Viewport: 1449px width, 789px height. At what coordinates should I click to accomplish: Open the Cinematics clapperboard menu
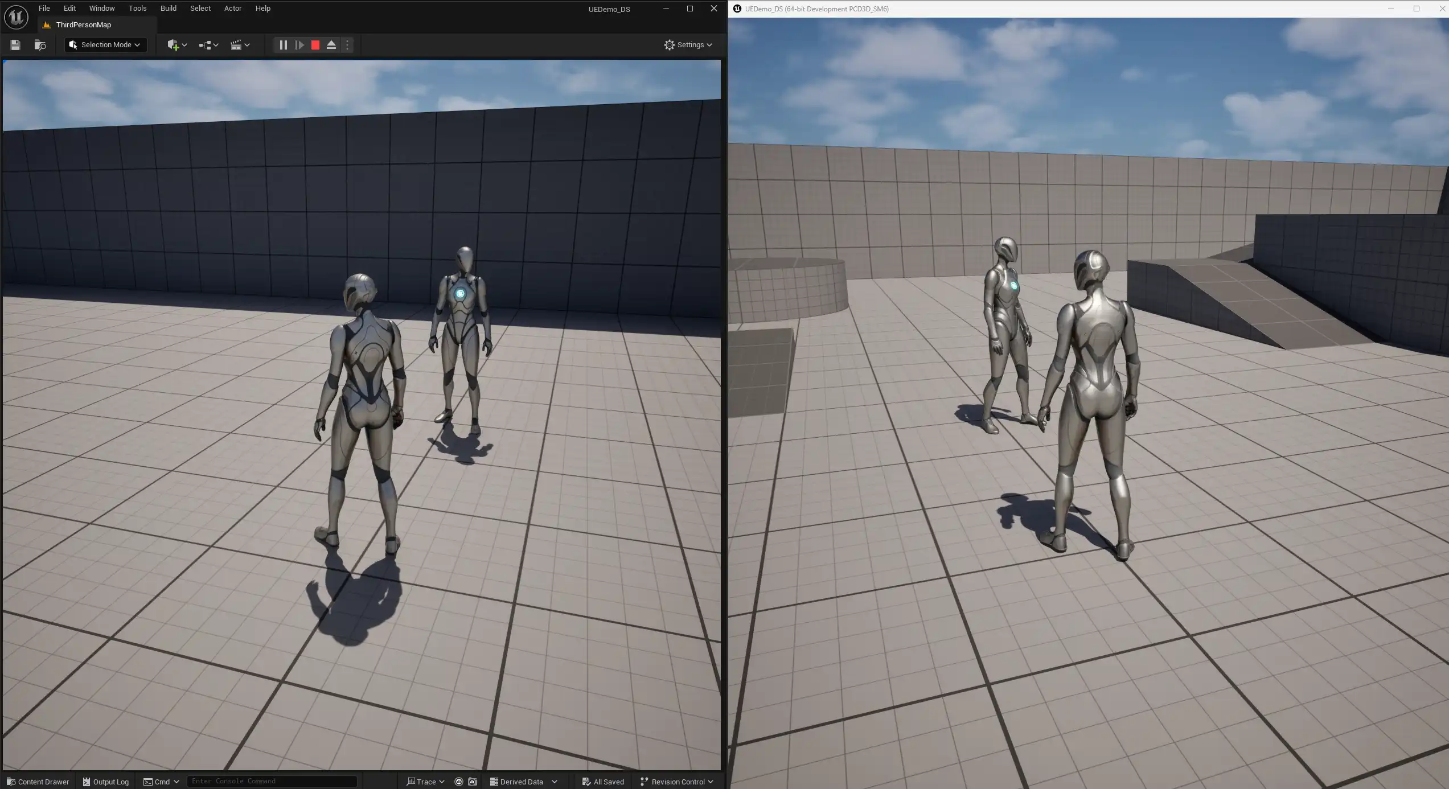tap(240, 45)
